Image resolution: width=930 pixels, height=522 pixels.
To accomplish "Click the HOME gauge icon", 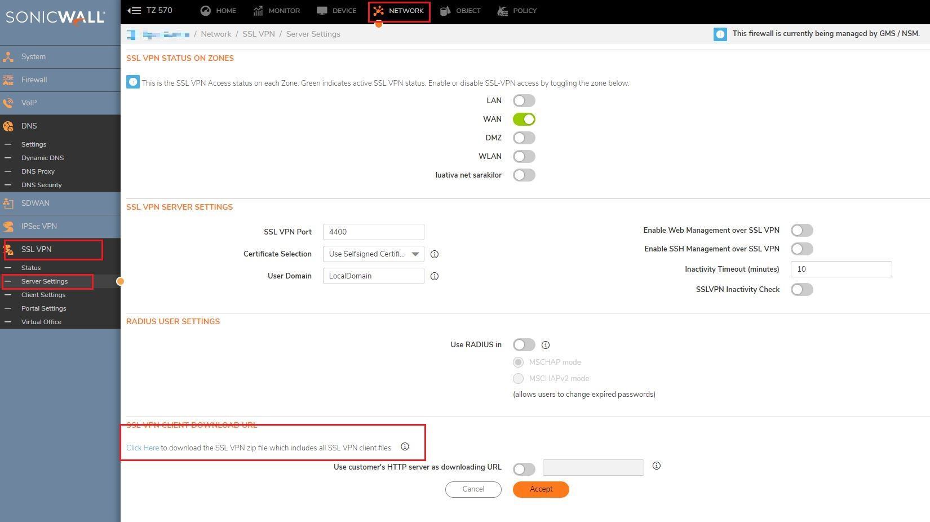I will point(206,11).
